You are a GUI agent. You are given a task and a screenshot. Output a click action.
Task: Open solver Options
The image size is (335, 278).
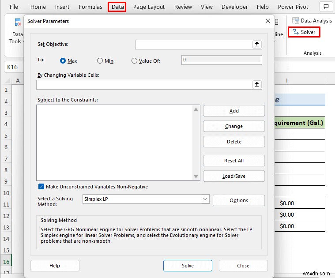[x=239, y=200]
